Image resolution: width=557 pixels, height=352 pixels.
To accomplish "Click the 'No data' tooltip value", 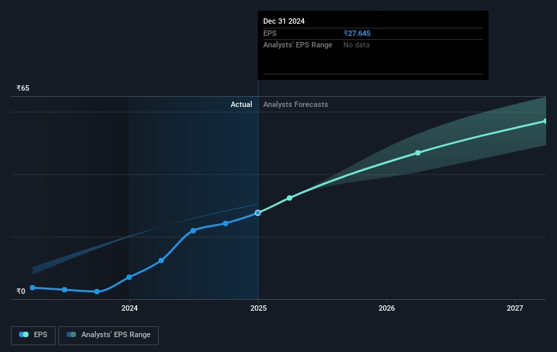I will point(356,45).
